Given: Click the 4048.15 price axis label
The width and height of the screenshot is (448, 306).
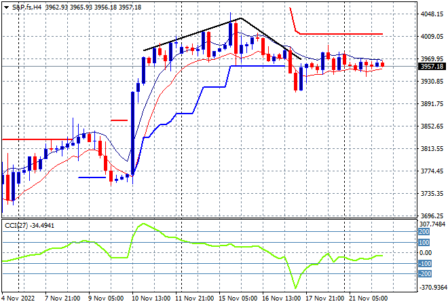Looking at the screenshot, I should (x=432, y=14).
